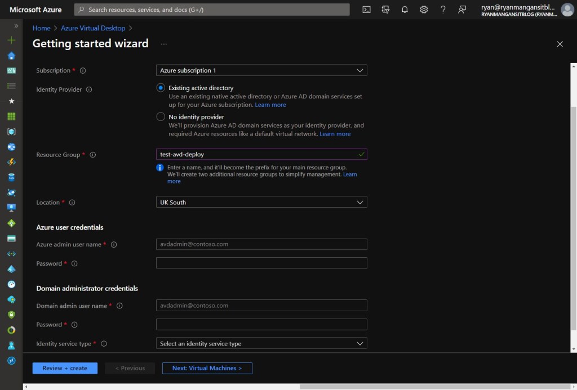Click the Password field under Azure user credentials
Screen dimensions: 577x390
click(x=261, y=263)
